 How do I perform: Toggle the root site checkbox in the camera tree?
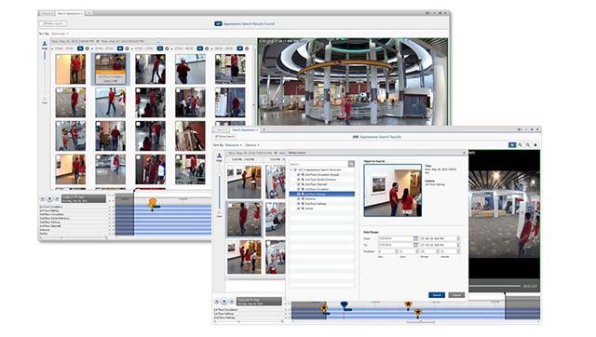coord(295,169)
